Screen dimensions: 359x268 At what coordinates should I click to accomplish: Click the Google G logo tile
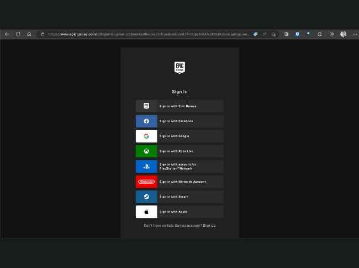146,136
